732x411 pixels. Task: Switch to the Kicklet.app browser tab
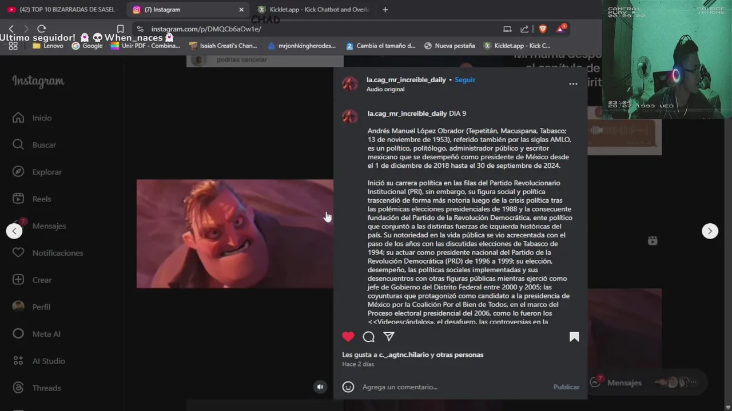pos(313,10)
